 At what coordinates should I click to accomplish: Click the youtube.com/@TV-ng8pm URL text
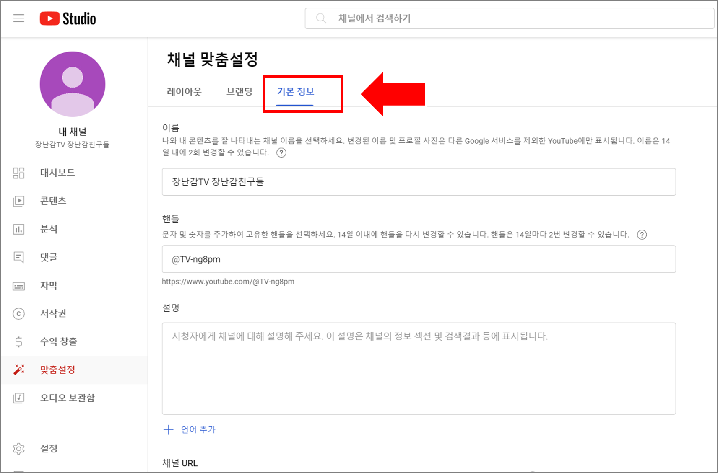click(228, 282)
